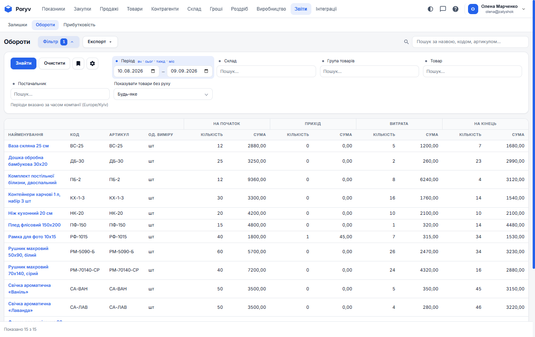Open calendar picker for start date 10.08.2026
Image resolution: width=535 pixels, height=337 pixels.
click(153, 71)
